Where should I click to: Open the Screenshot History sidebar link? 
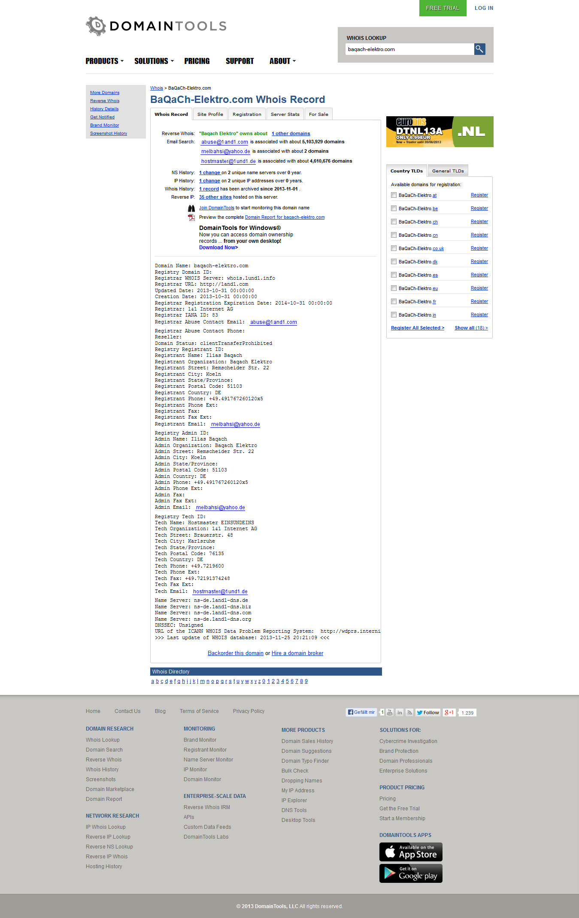point(109,133)
